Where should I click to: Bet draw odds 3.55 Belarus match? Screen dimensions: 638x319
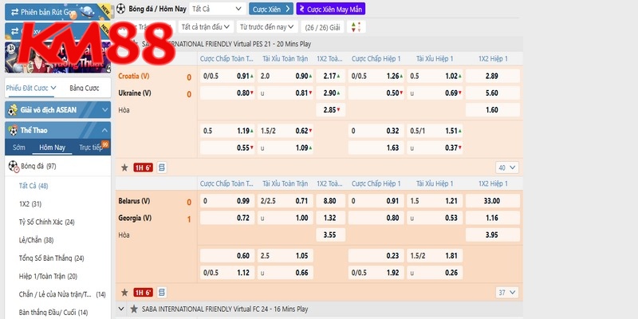point(330,234)
